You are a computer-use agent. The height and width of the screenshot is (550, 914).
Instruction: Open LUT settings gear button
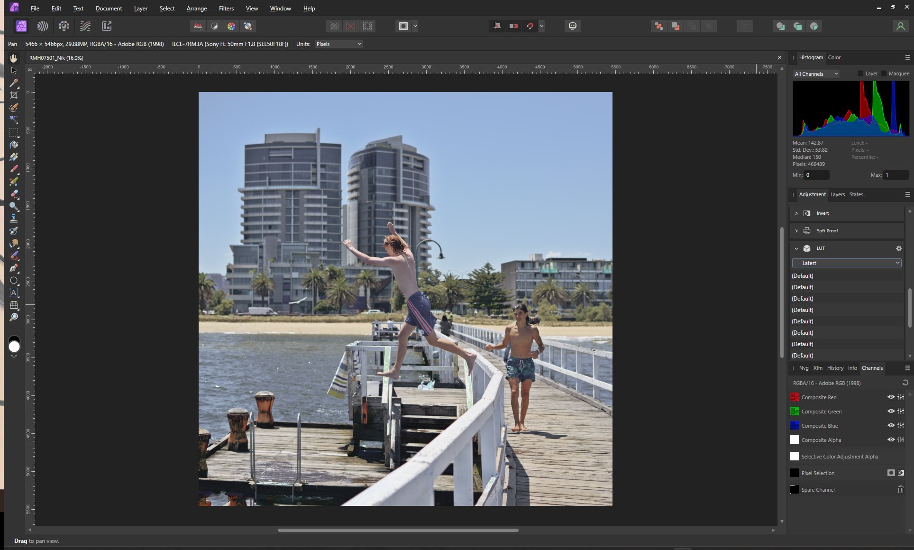tap(898, 248)
